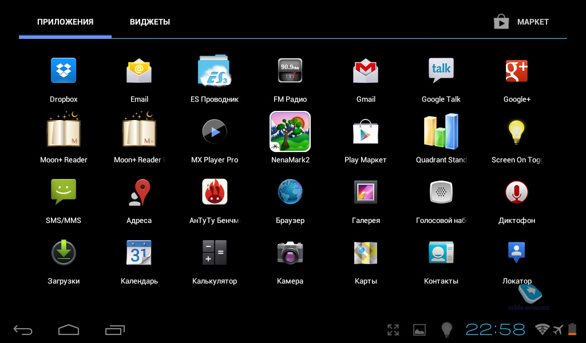Open the Загрузки downloads app
The height and width of the screenshot is (343, 586).
pyautogui.click(x=64, y=253)
